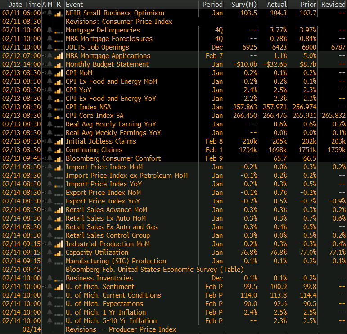Click the alert bell for CPI MoM
Screen dimensions: 347x334
[x=50, y=73]
